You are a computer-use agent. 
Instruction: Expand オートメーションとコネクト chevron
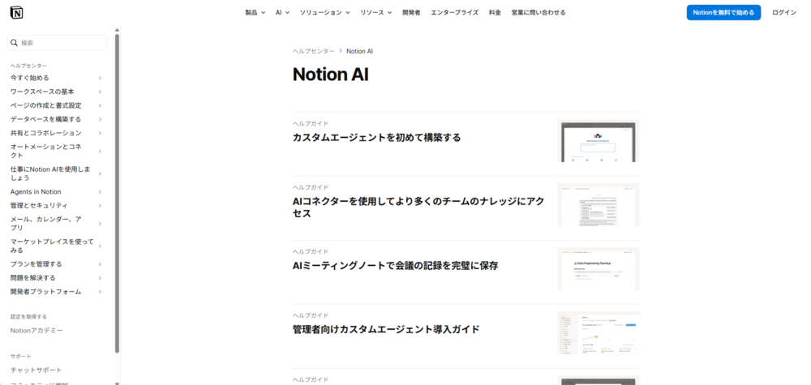click(100, 151)
